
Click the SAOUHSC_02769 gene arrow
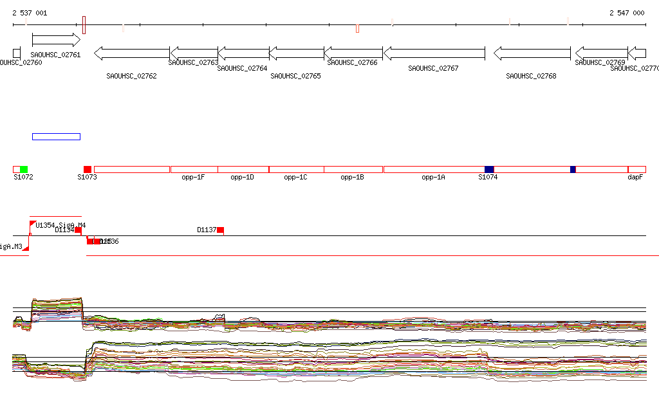tap(601, 53)
